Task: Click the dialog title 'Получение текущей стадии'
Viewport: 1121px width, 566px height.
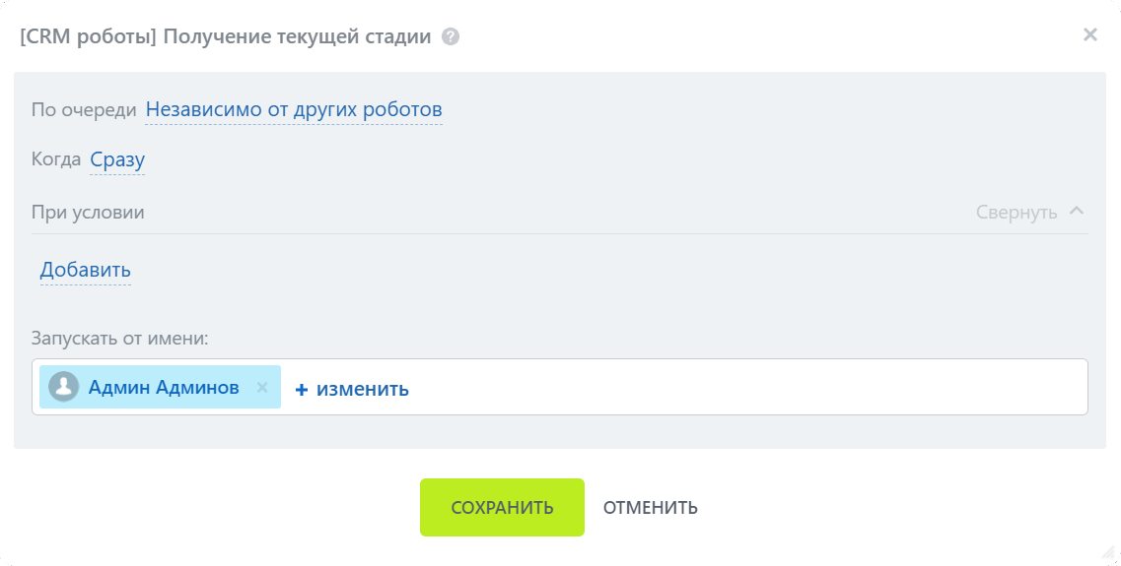Action: point(296,37)
